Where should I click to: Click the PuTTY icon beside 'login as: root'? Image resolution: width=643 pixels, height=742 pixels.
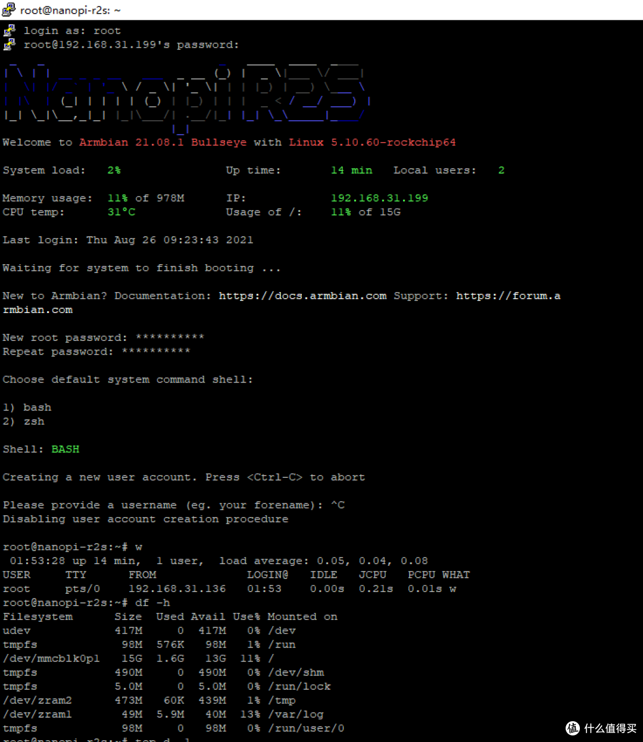(x=10, y=30)
